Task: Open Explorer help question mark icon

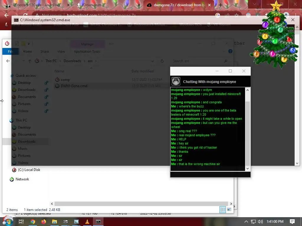Action: tap(230, 51)
